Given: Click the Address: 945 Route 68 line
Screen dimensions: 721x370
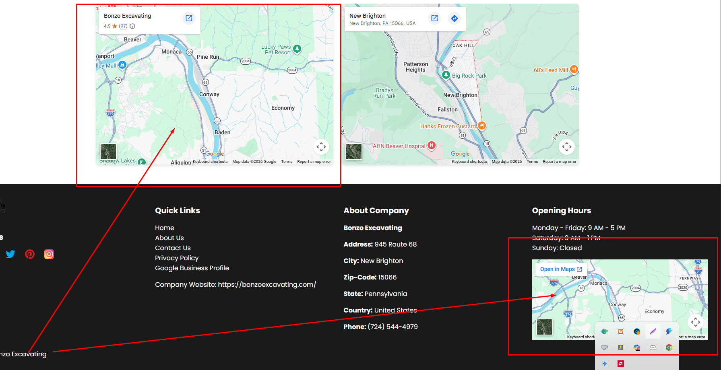Looking at the screenshot, I should [x=380, y=244].
